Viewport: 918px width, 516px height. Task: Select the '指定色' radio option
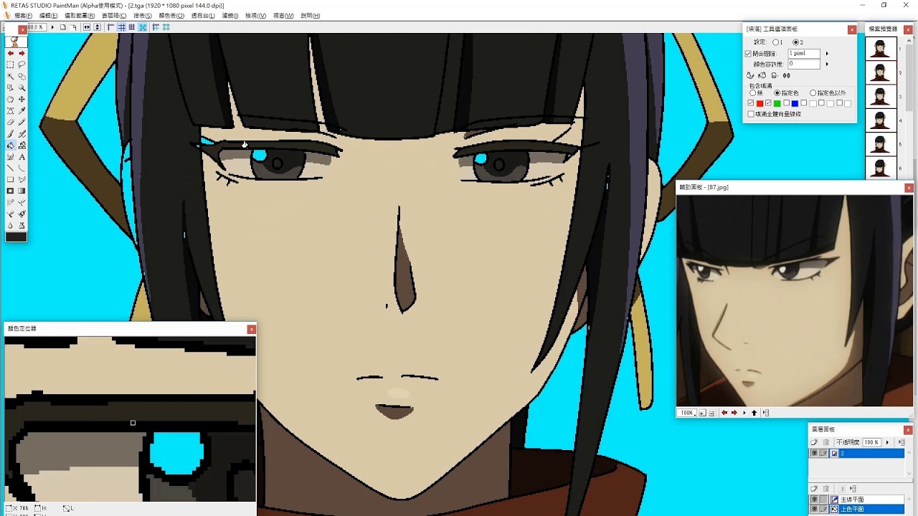[777, 93]
